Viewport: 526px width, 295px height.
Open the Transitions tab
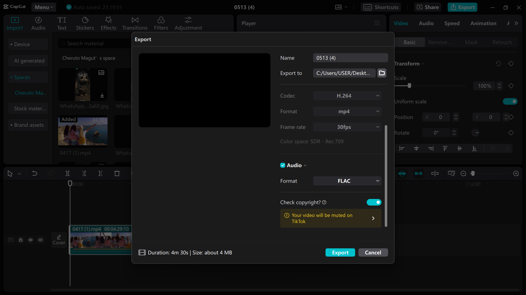(x=135, y=23)
